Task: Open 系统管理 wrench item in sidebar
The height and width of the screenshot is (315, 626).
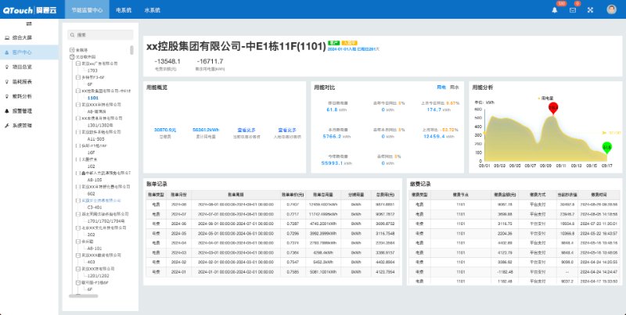Action: tap(23, 125)
